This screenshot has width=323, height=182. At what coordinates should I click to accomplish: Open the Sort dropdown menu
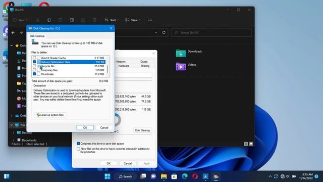click(x=112, y=20)
